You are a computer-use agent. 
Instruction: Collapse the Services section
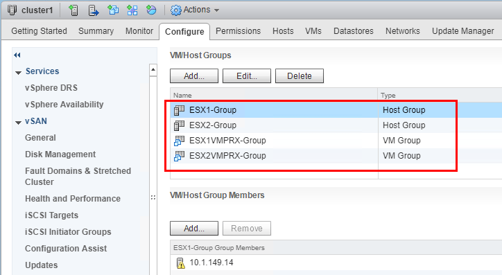click(x=18, y=73)
